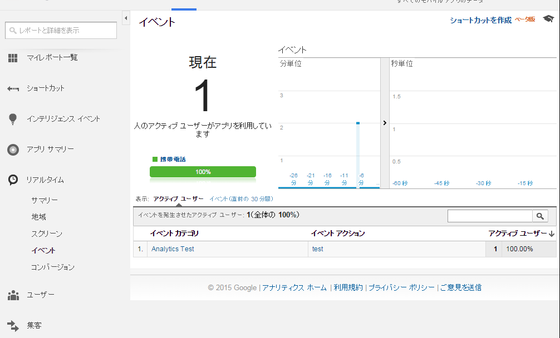Sort by the Active Users column arrow

coord(552,233)
